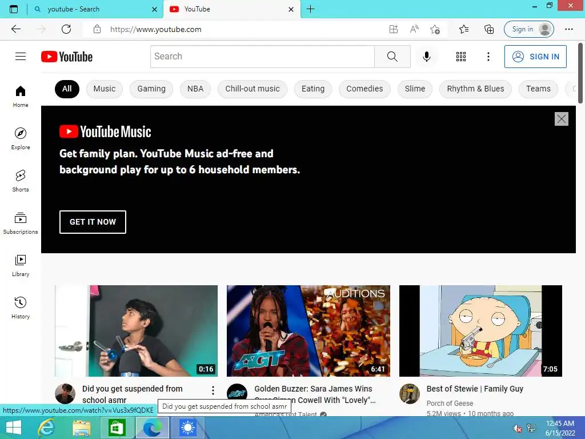Viewport: 585px width, 439px height.
Task: Open the Windows Store taskbar icon
Action: coord(117,428)
